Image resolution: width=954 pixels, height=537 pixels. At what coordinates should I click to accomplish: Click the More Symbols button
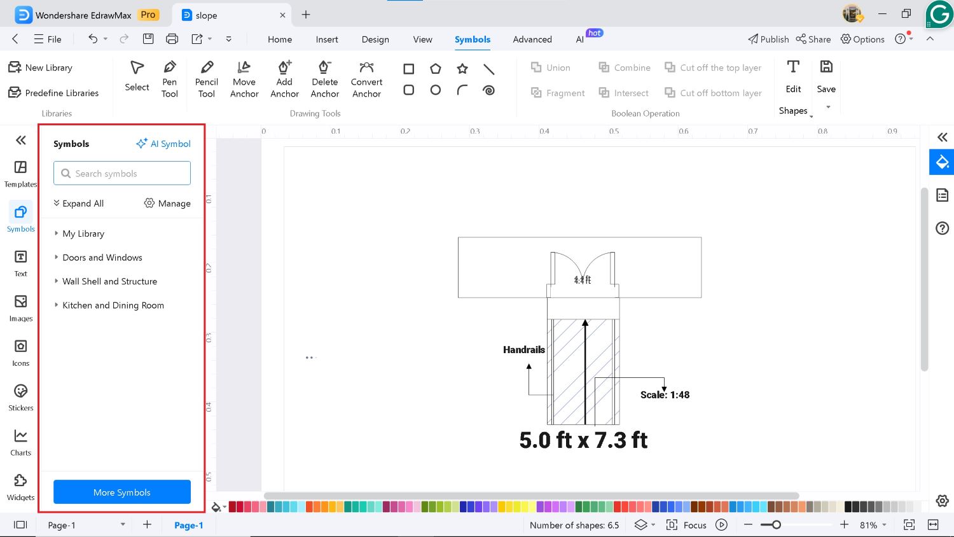coord(122,492)
